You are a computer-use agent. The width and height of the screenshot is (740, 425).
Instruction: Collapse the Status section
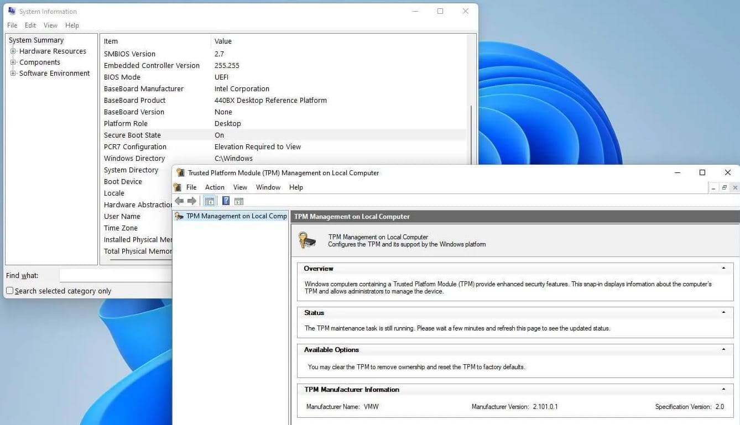723,313
